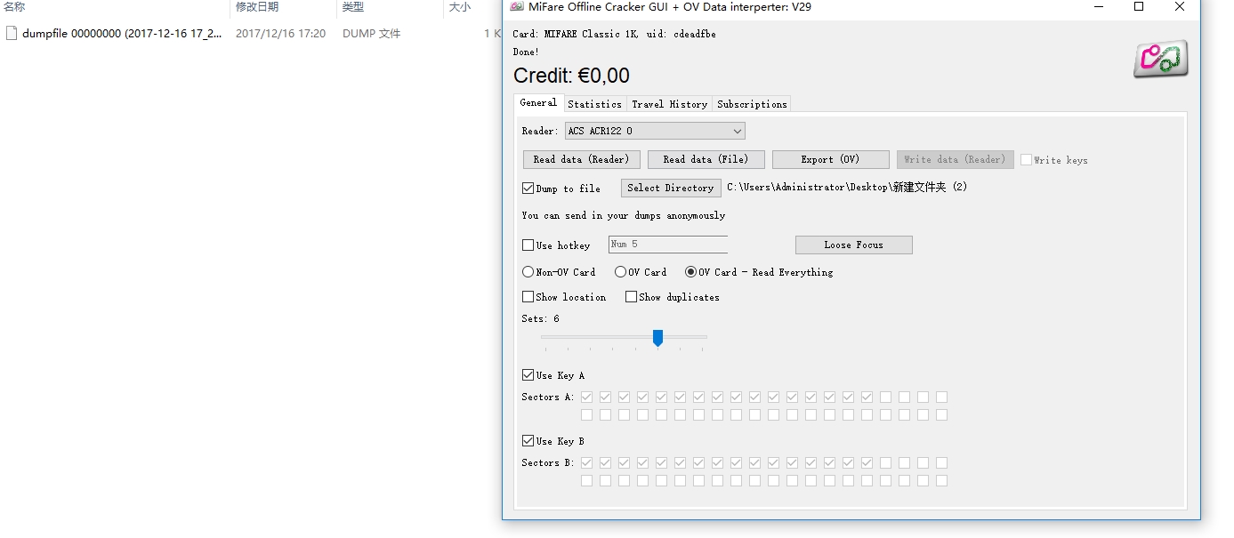This screenshot has width=1234, height=538.
Task: Click the Read data (Reader) button
Action: pyautogui.click(x=581, y=159)
